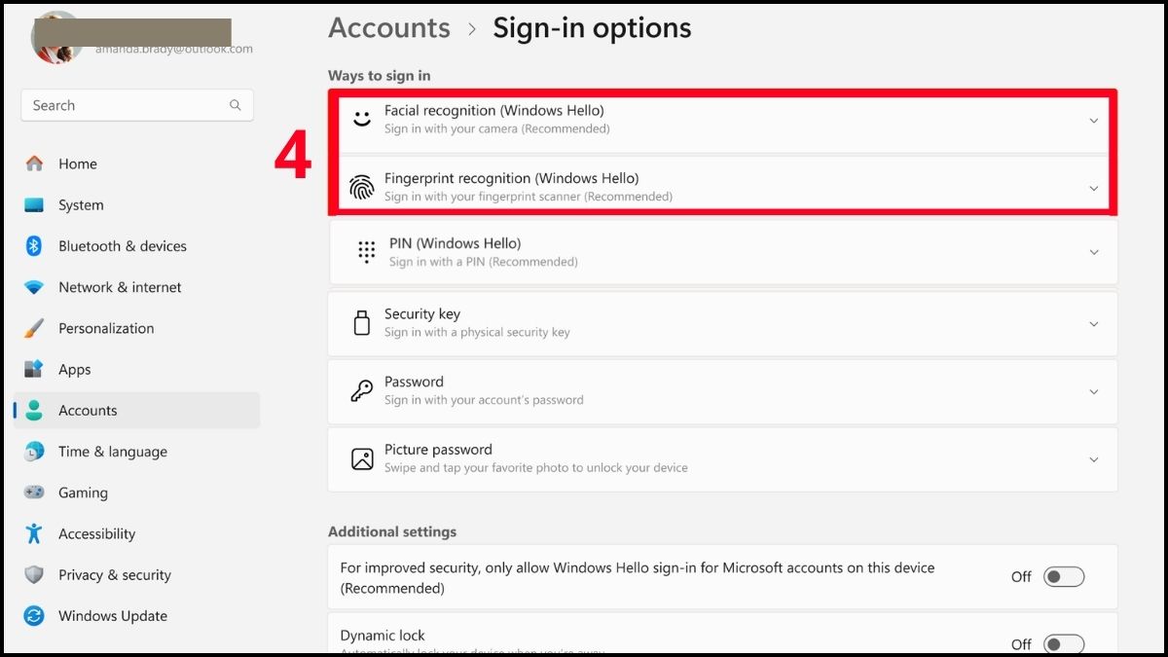The image size is (1168, 657).
Task: Click the fingerprint icon
Action: pos(362,187)
